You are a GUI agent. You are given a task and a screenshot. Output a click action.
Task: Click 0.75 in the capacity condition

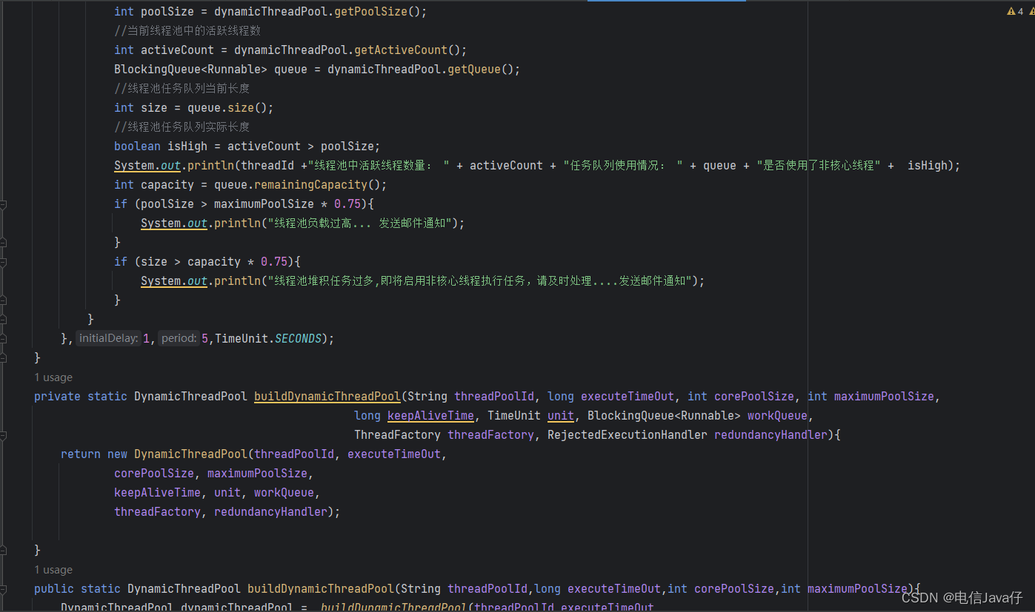[274, 262]
